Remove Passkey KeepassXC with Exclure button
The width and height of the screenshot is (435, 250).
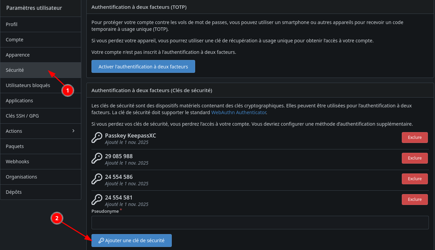(x=414, y=138)
